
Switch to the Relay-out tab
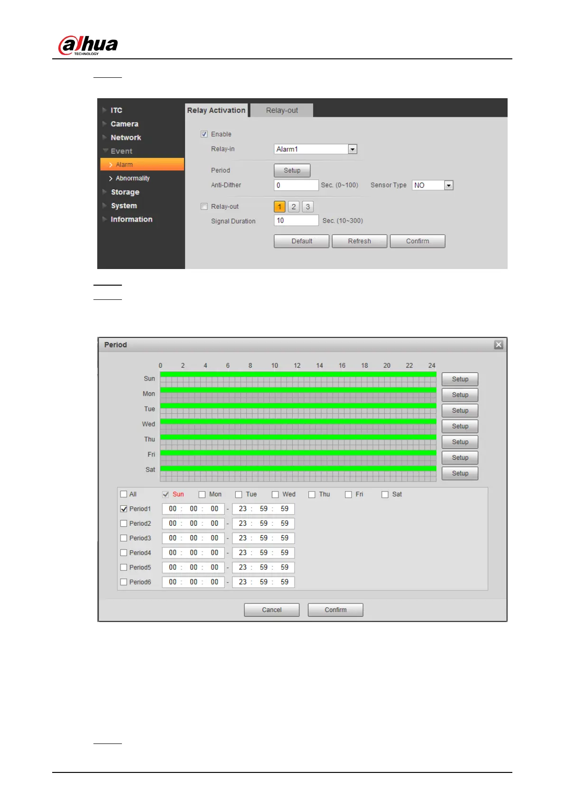click(x=282, y=110)
